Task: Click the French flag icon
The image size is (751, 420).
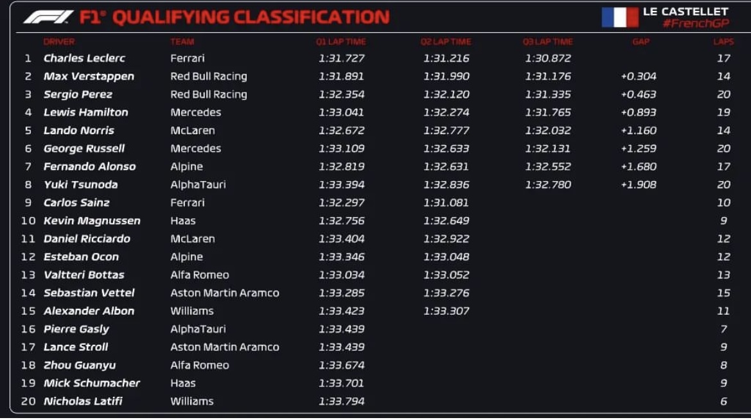Action: coord(620,17)
